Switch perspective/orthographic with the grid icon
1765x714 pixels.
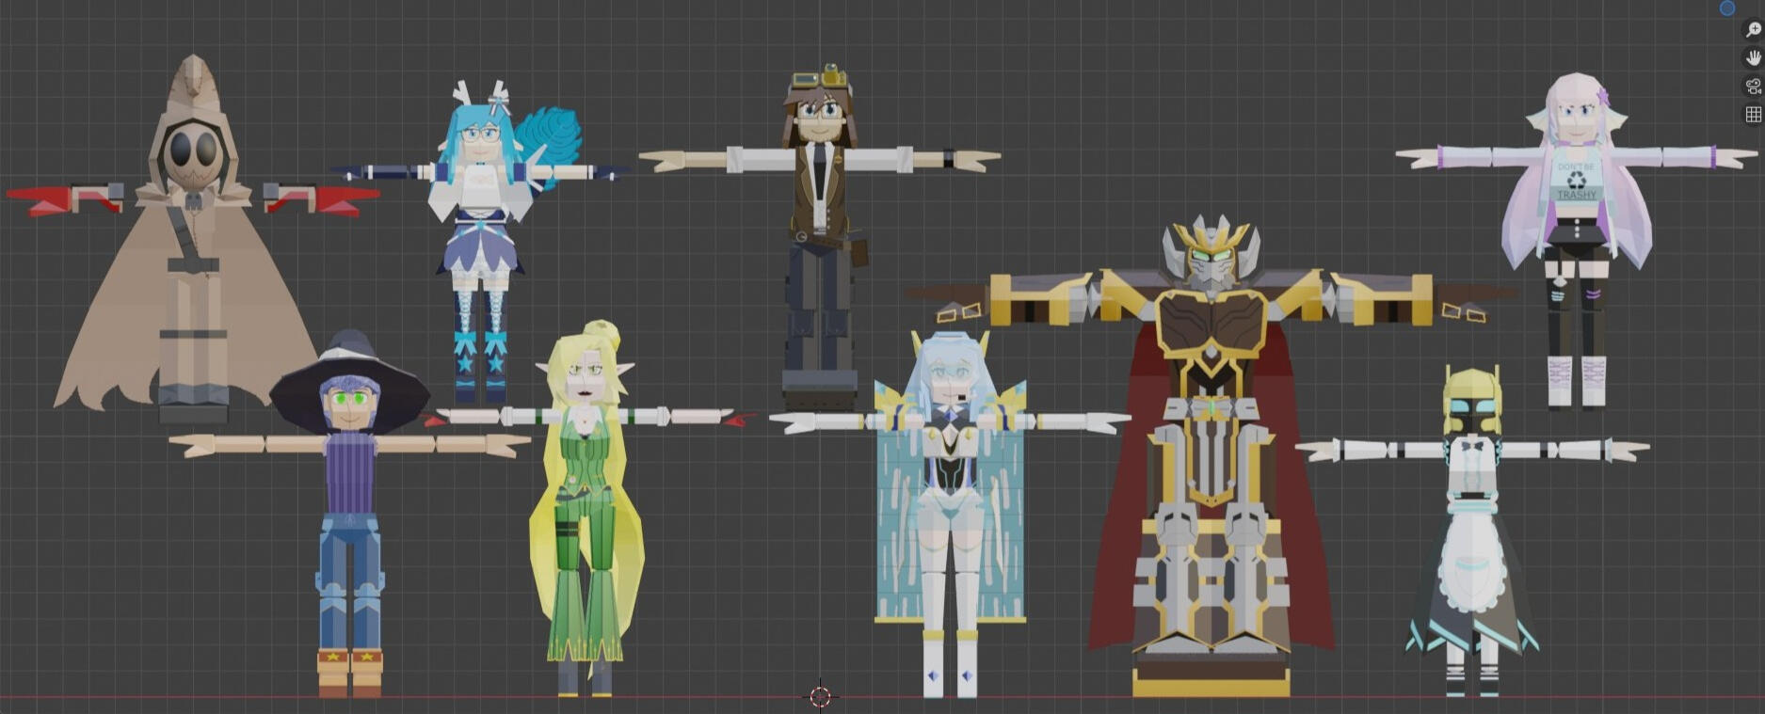[x=1753, y=114]
